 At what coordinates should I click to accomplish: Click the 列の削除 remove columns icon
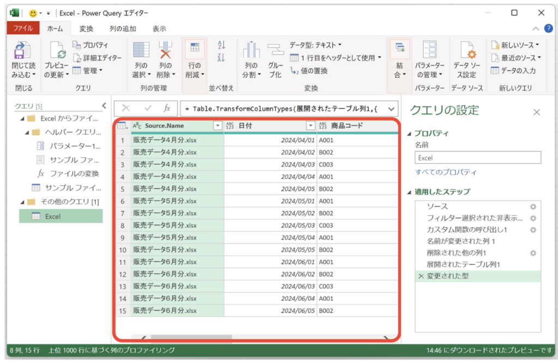tap(166, 51)
